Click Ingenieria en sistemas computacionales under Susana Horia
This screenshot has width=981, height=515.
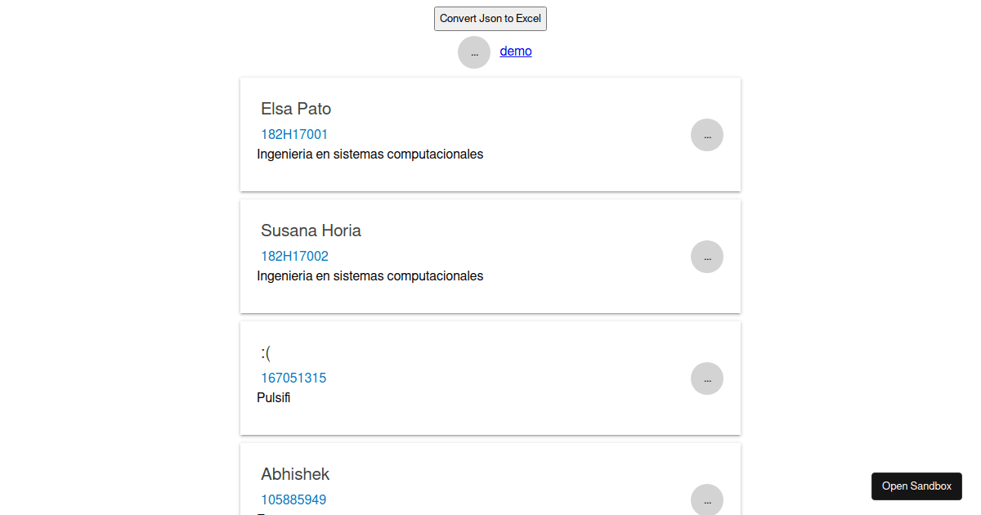coord(370,275)
